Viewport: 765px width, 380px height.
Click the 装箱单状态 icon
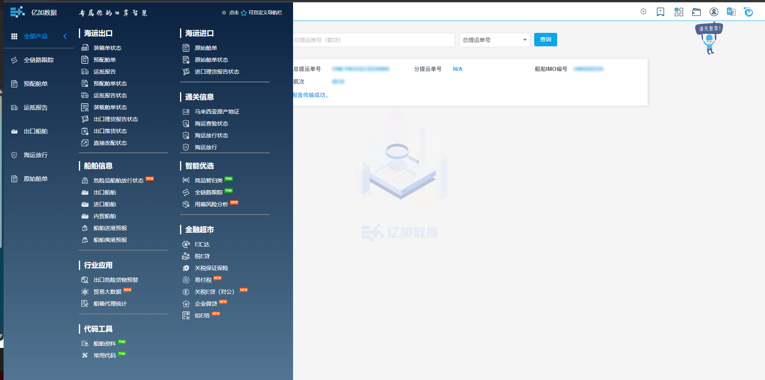(x=85, y=48)
